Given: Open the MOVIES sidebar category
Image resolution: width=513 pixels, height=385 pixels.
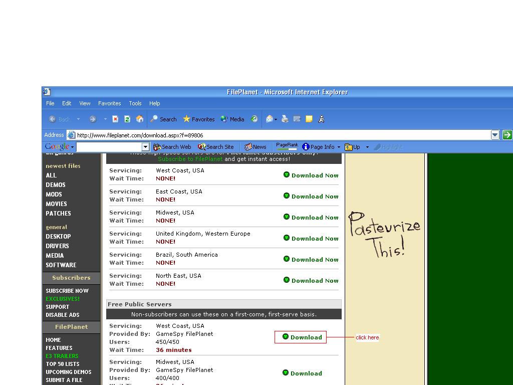Looking at the screenshot, I should coord(56,204).
